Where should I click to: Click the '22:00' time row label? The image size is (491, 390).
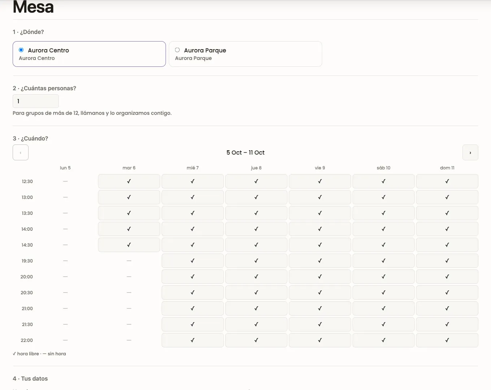coord(27,340)
